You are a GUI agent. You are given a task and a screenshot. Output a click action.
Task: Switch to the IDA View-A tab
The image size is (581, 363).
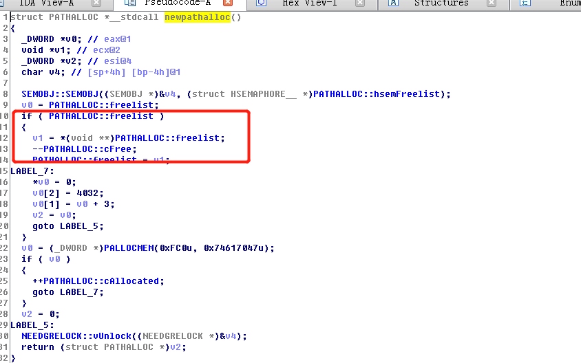click(x=46, y=3)
